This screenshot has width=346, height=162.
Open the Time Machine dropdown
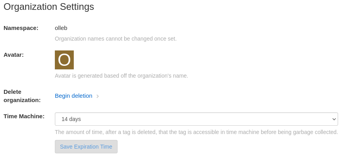click(x=196, y=119)
